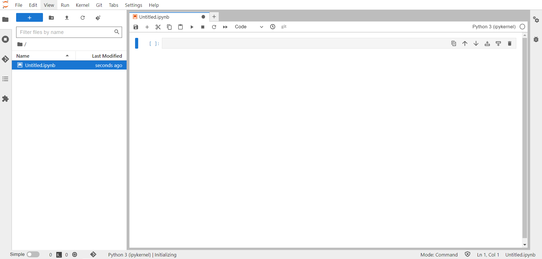
Task: Upload files to the workspace
Action: pyautogui.click(x=67, y=18)
